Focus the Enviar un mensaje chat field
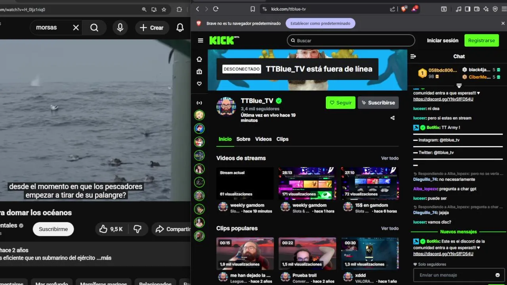The width and height of the screenshot is (507, 285). pos(454,275)
